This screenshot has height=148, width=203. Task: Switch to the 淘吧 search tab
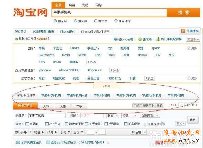click(x=85, y=5)
